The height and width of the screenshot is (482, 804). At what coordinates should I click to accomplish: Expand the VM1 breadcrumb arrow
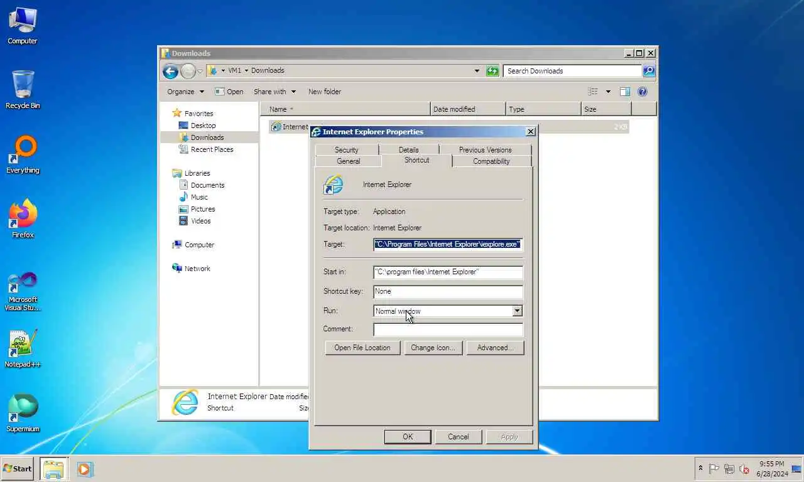pyautogui.click(x=246, y=71)
